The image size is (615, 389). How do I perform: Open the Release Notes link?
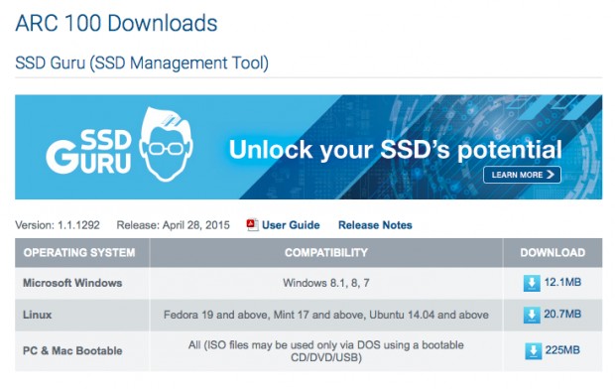375,225
